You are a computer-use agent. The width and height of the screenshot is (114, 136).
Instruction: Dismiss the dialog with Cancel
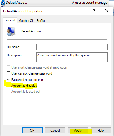point(55,131)
